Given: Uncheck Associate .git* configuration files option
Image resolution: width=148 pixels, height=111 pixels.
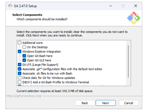Looking at the screenshot, I should tap(19, 69).
